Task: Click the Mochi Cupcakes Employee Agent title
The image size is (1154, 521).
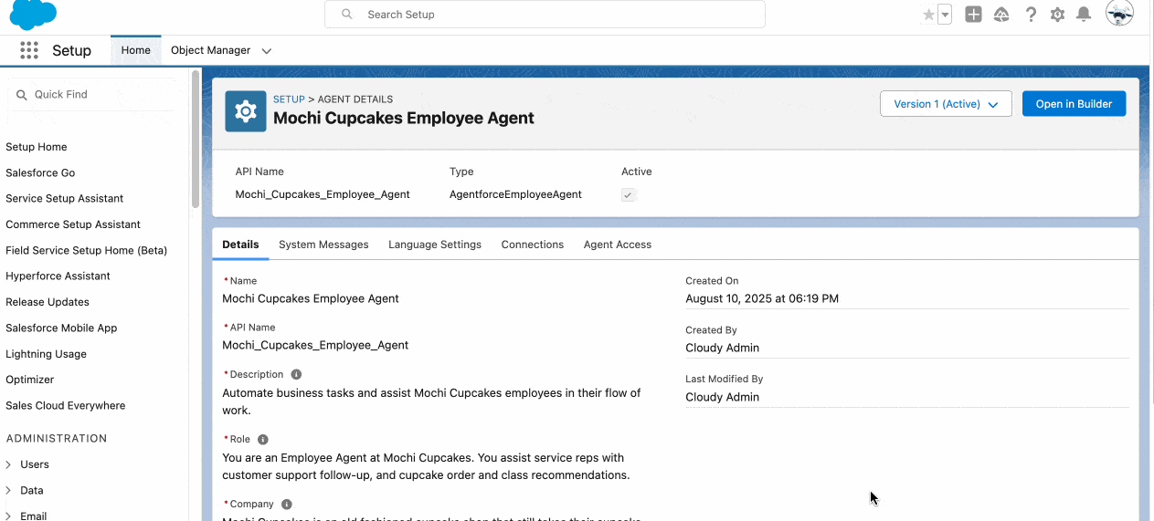Action: [404, 118]
